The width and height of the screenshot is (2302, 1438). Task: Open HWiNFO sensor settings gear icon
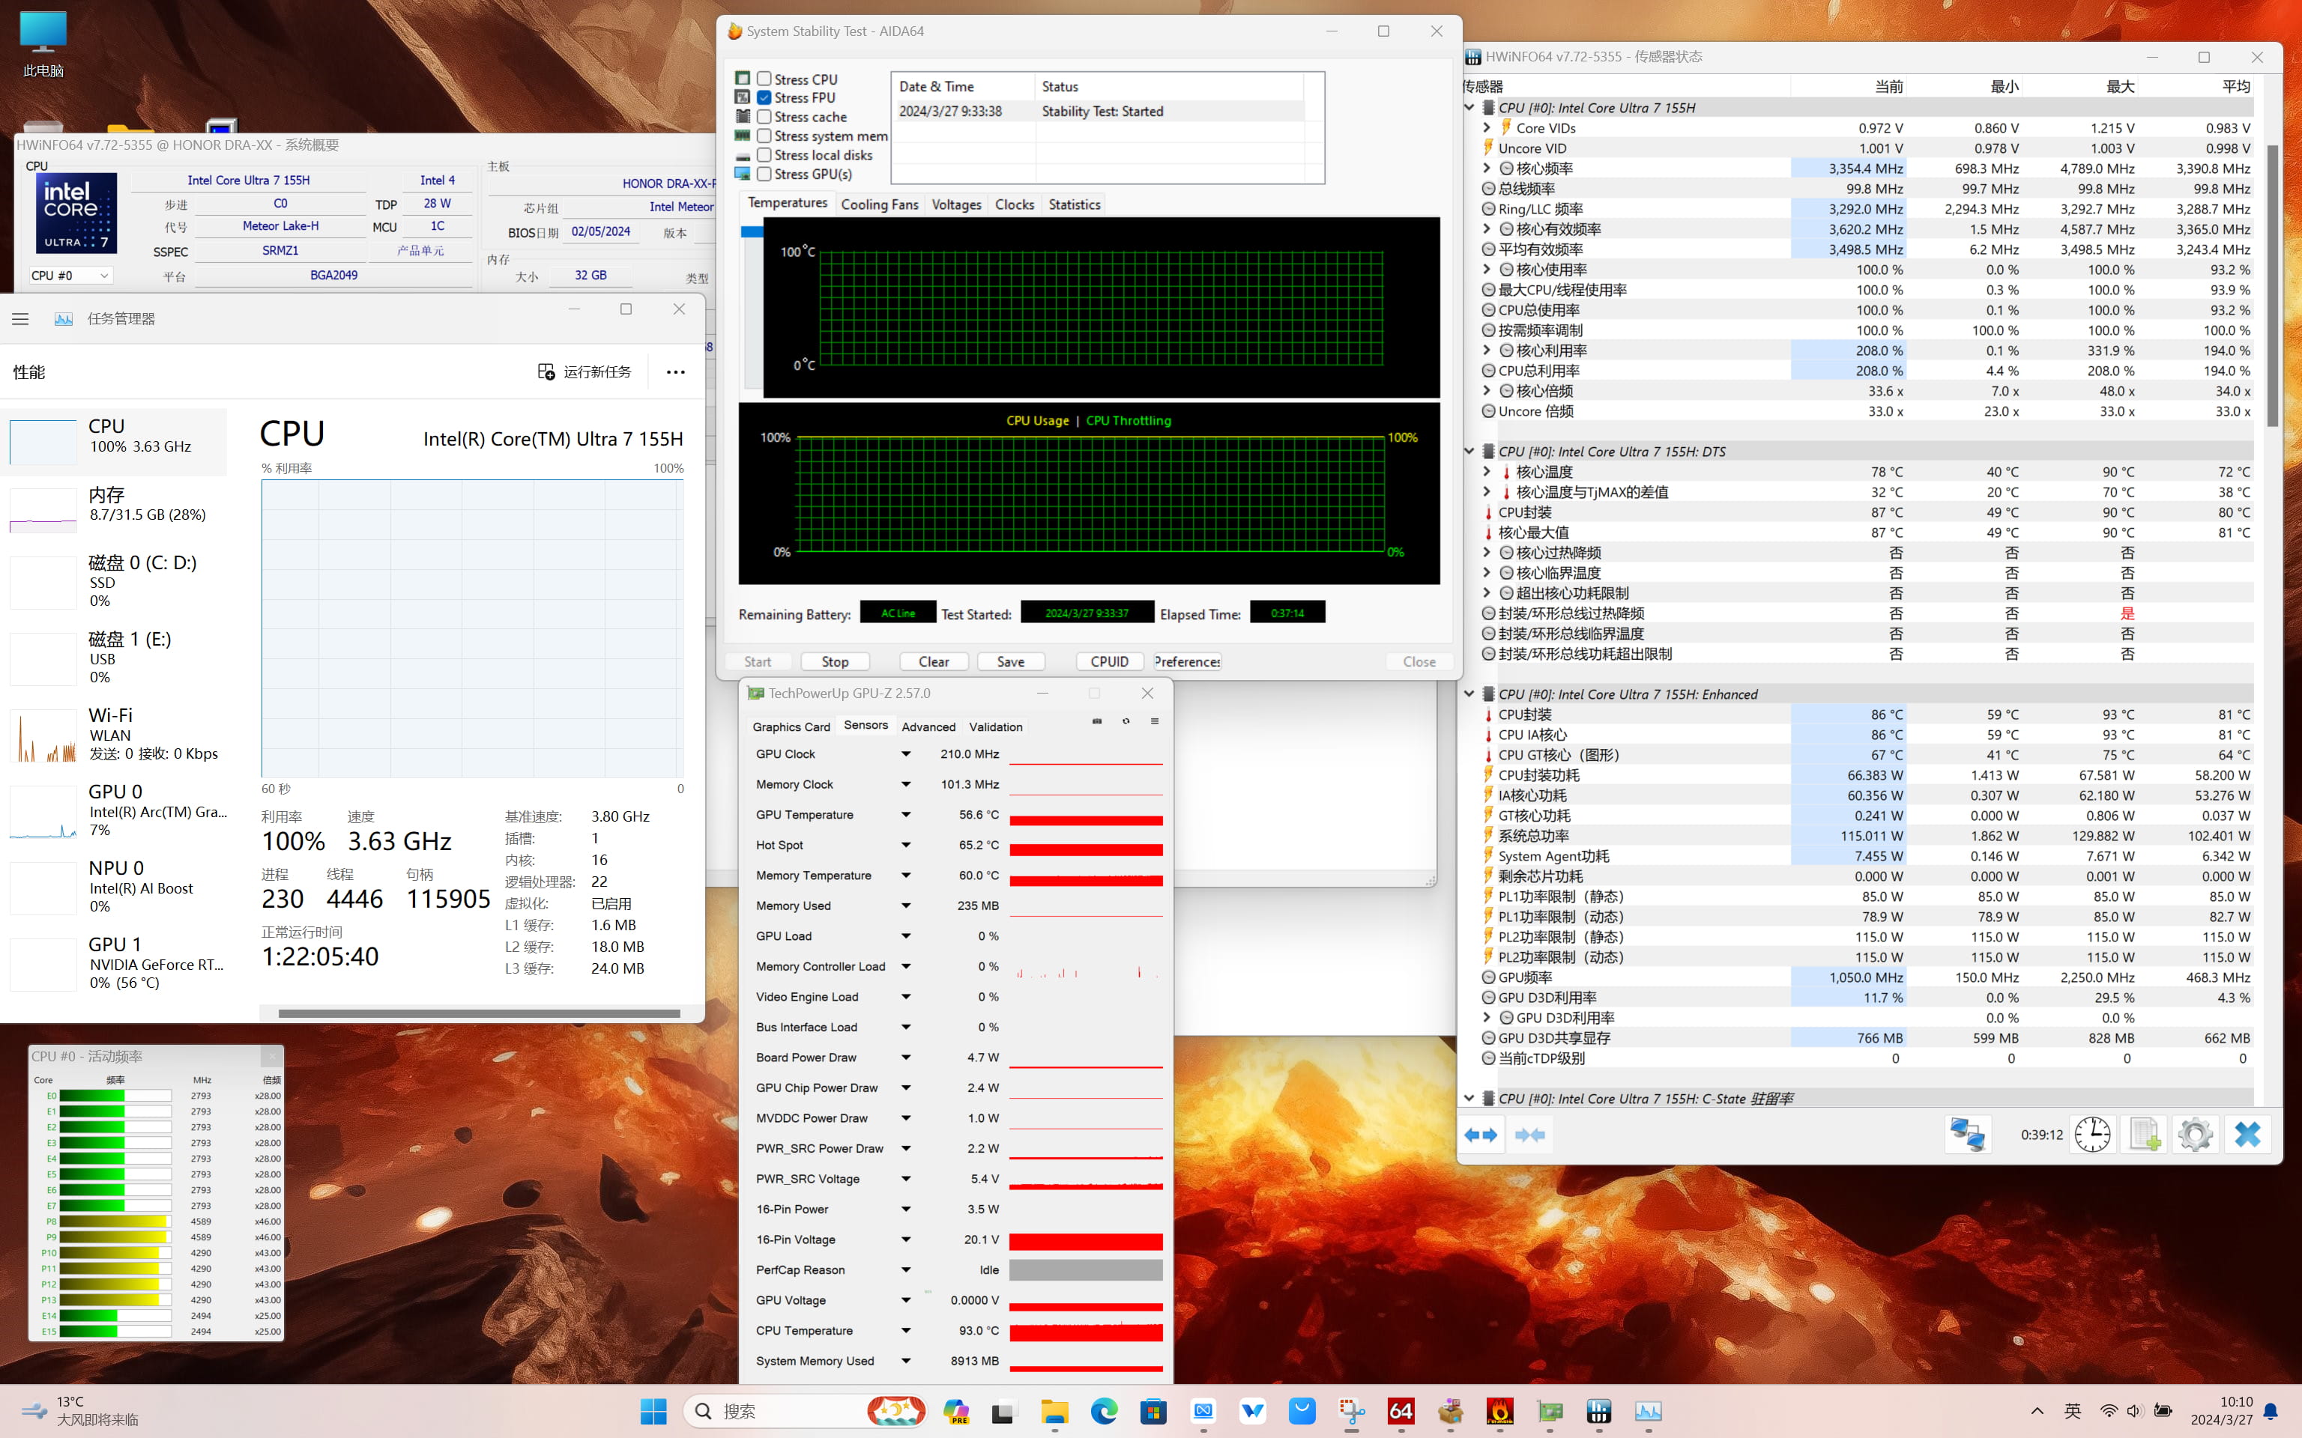(x=2196, y=1135)
